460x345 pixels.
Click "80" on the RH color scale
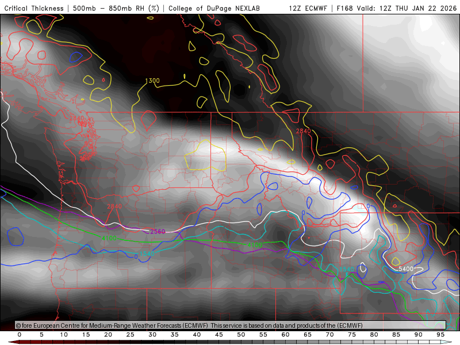(374, 335)
